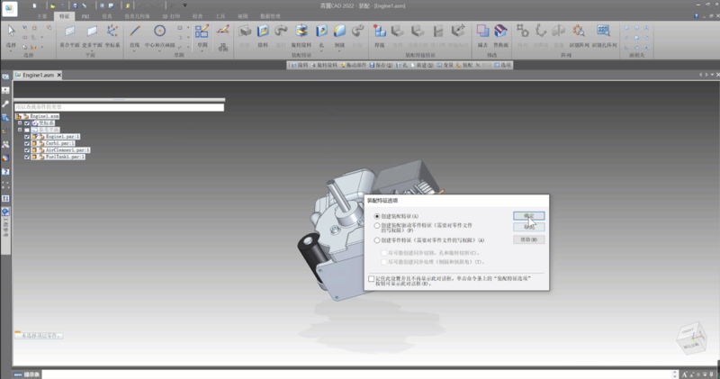Expand the 参考平面 tree node

click(20, 130)
